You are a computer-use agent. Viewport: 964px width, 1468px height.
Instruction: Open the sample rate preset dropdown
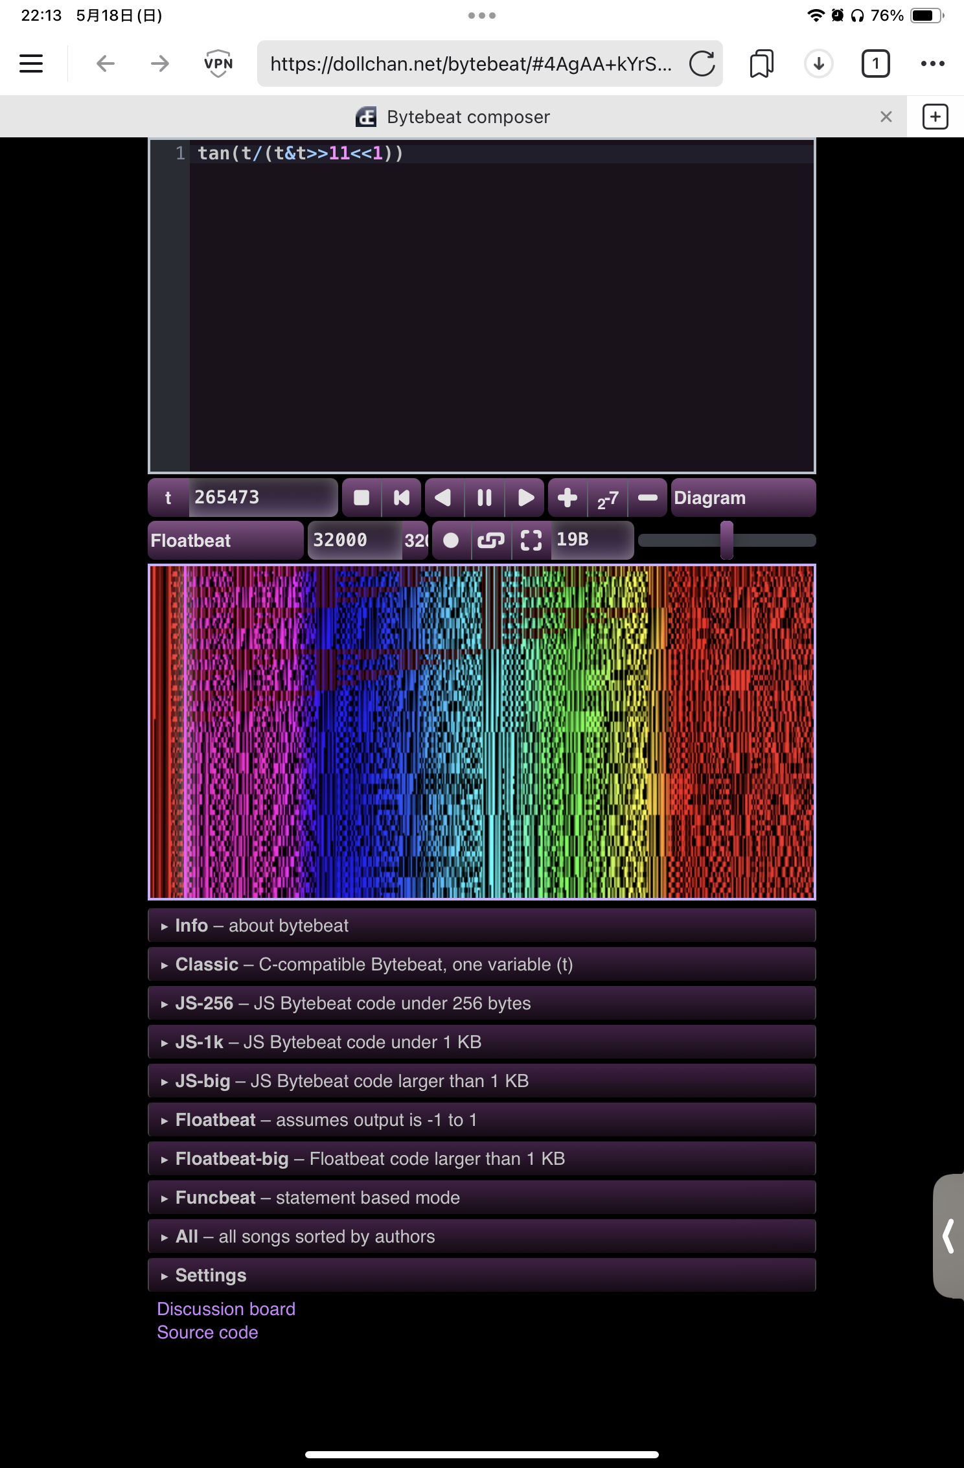[416, 540]
